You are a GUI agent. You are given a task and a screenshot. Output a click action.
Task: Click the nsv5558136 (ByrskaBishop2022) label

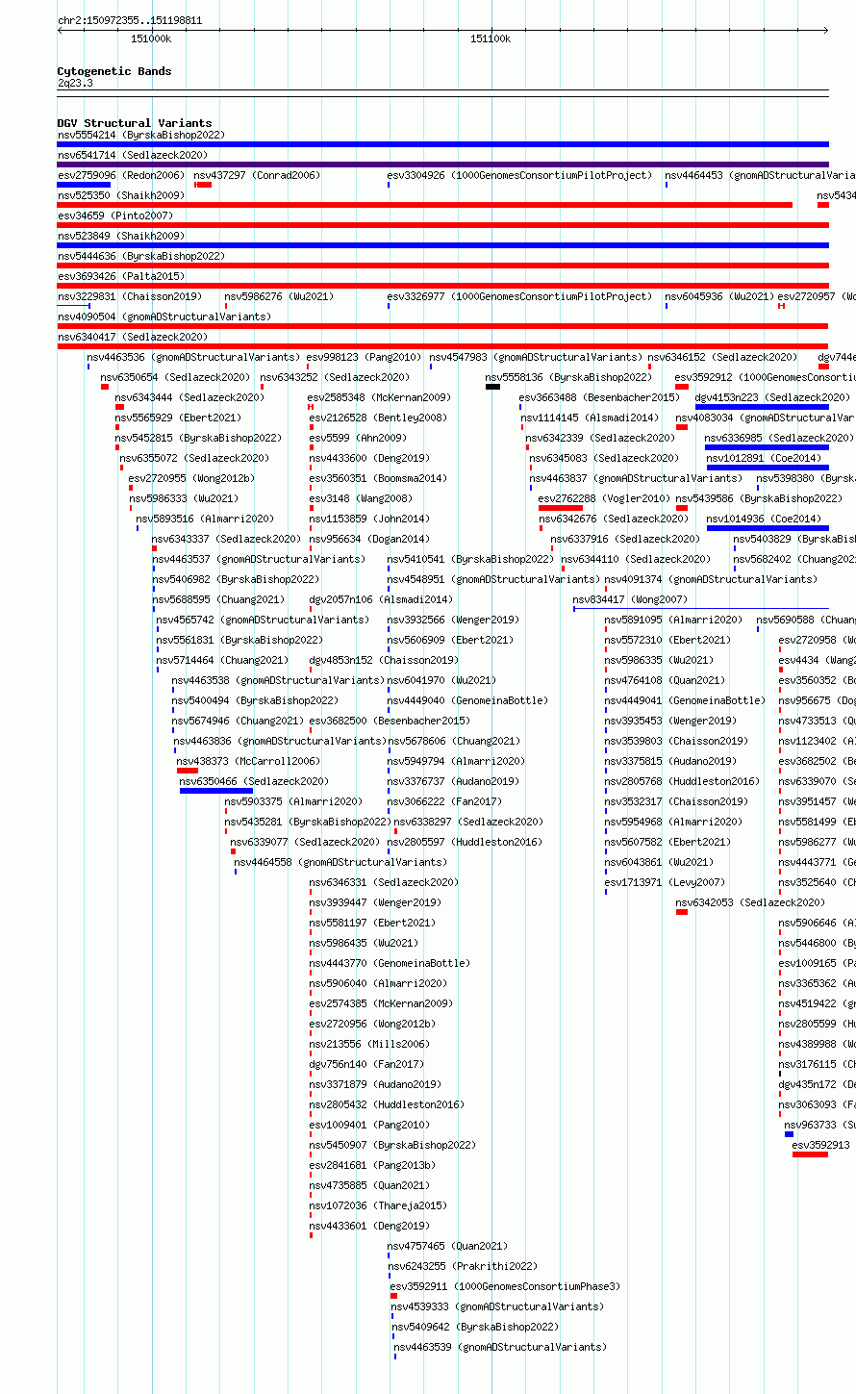click(x=568, y=378)
